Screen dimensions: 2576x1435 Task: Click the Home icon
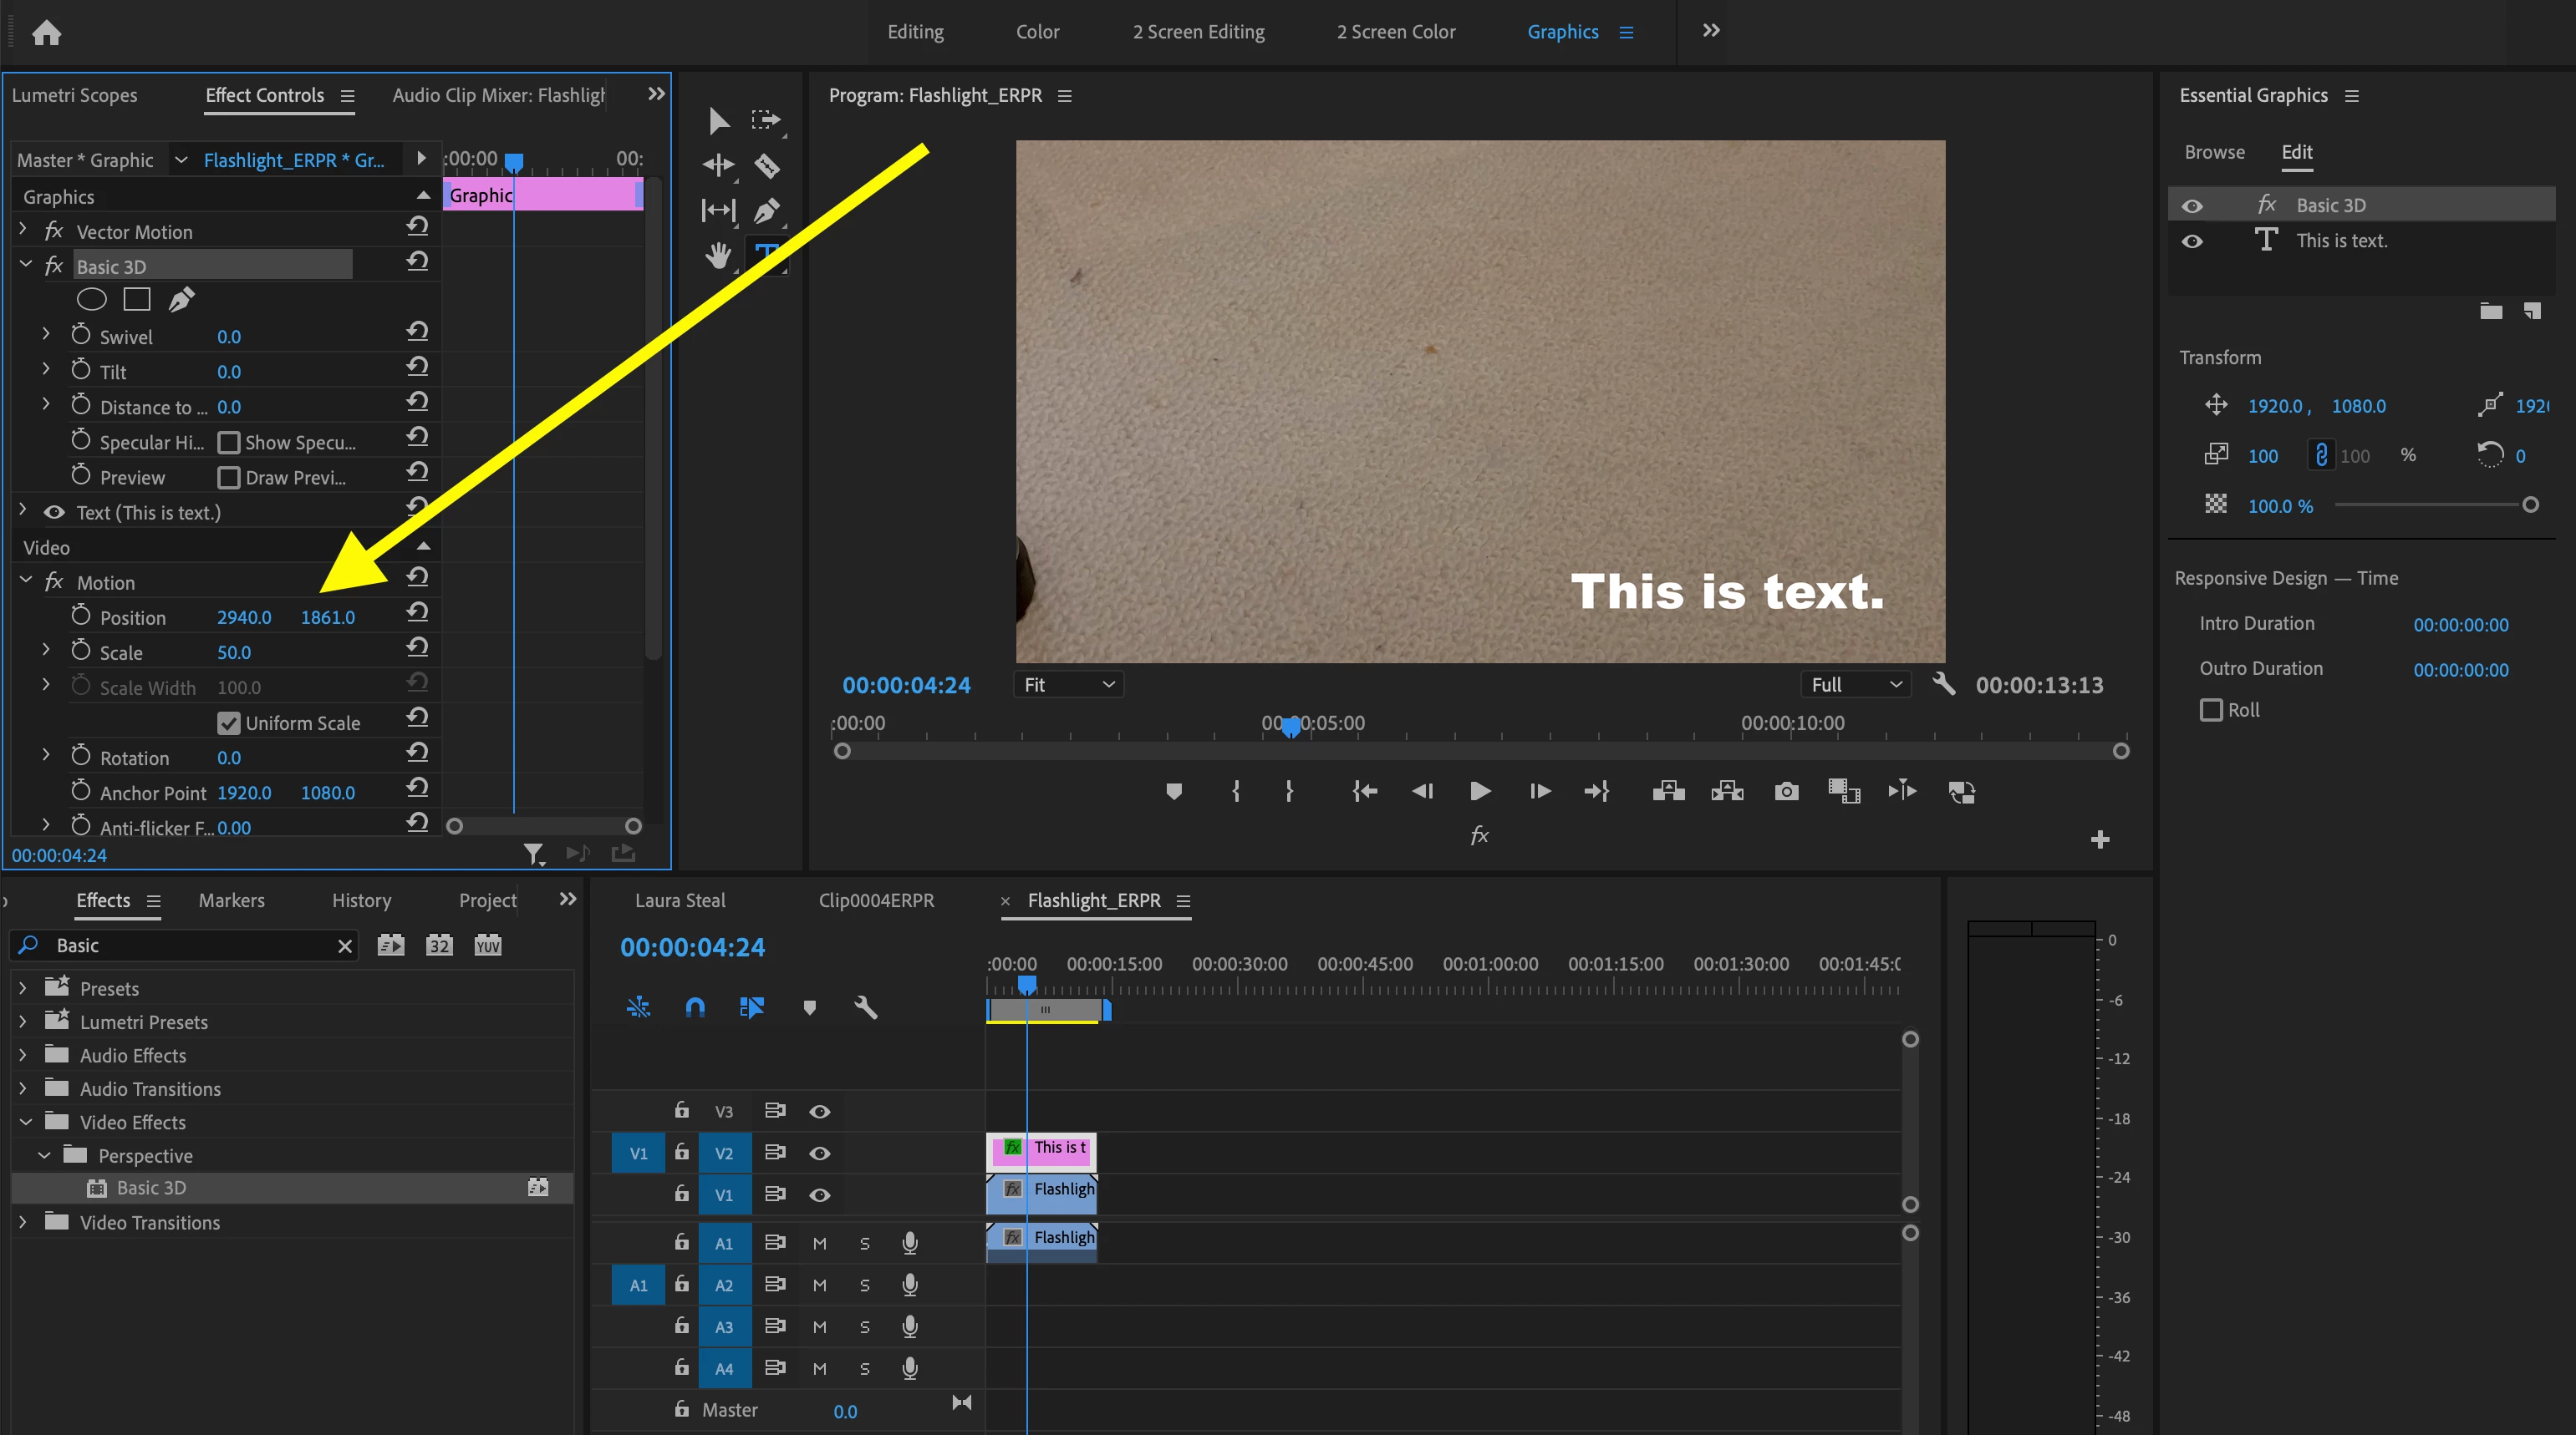coord(46,33)
